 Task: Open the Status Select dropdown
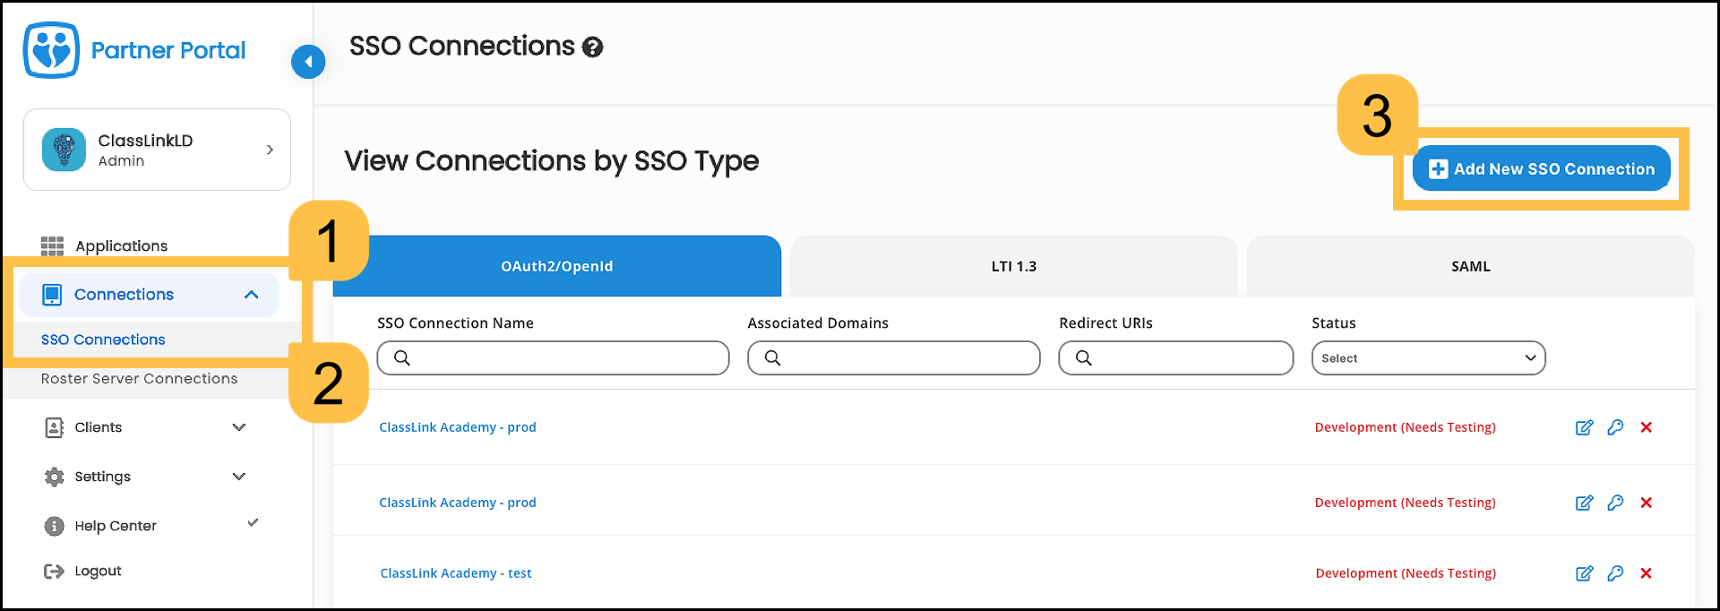coord(1428,358)
